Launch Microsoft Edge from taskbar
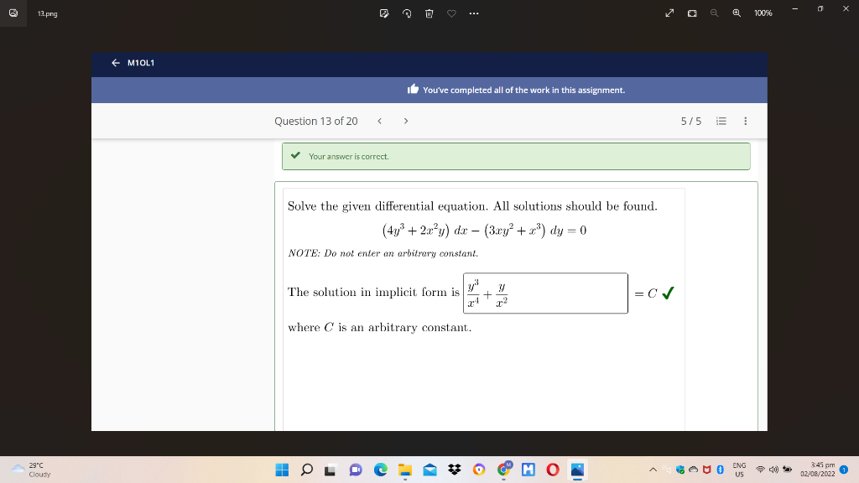 [x=381, y=470]
